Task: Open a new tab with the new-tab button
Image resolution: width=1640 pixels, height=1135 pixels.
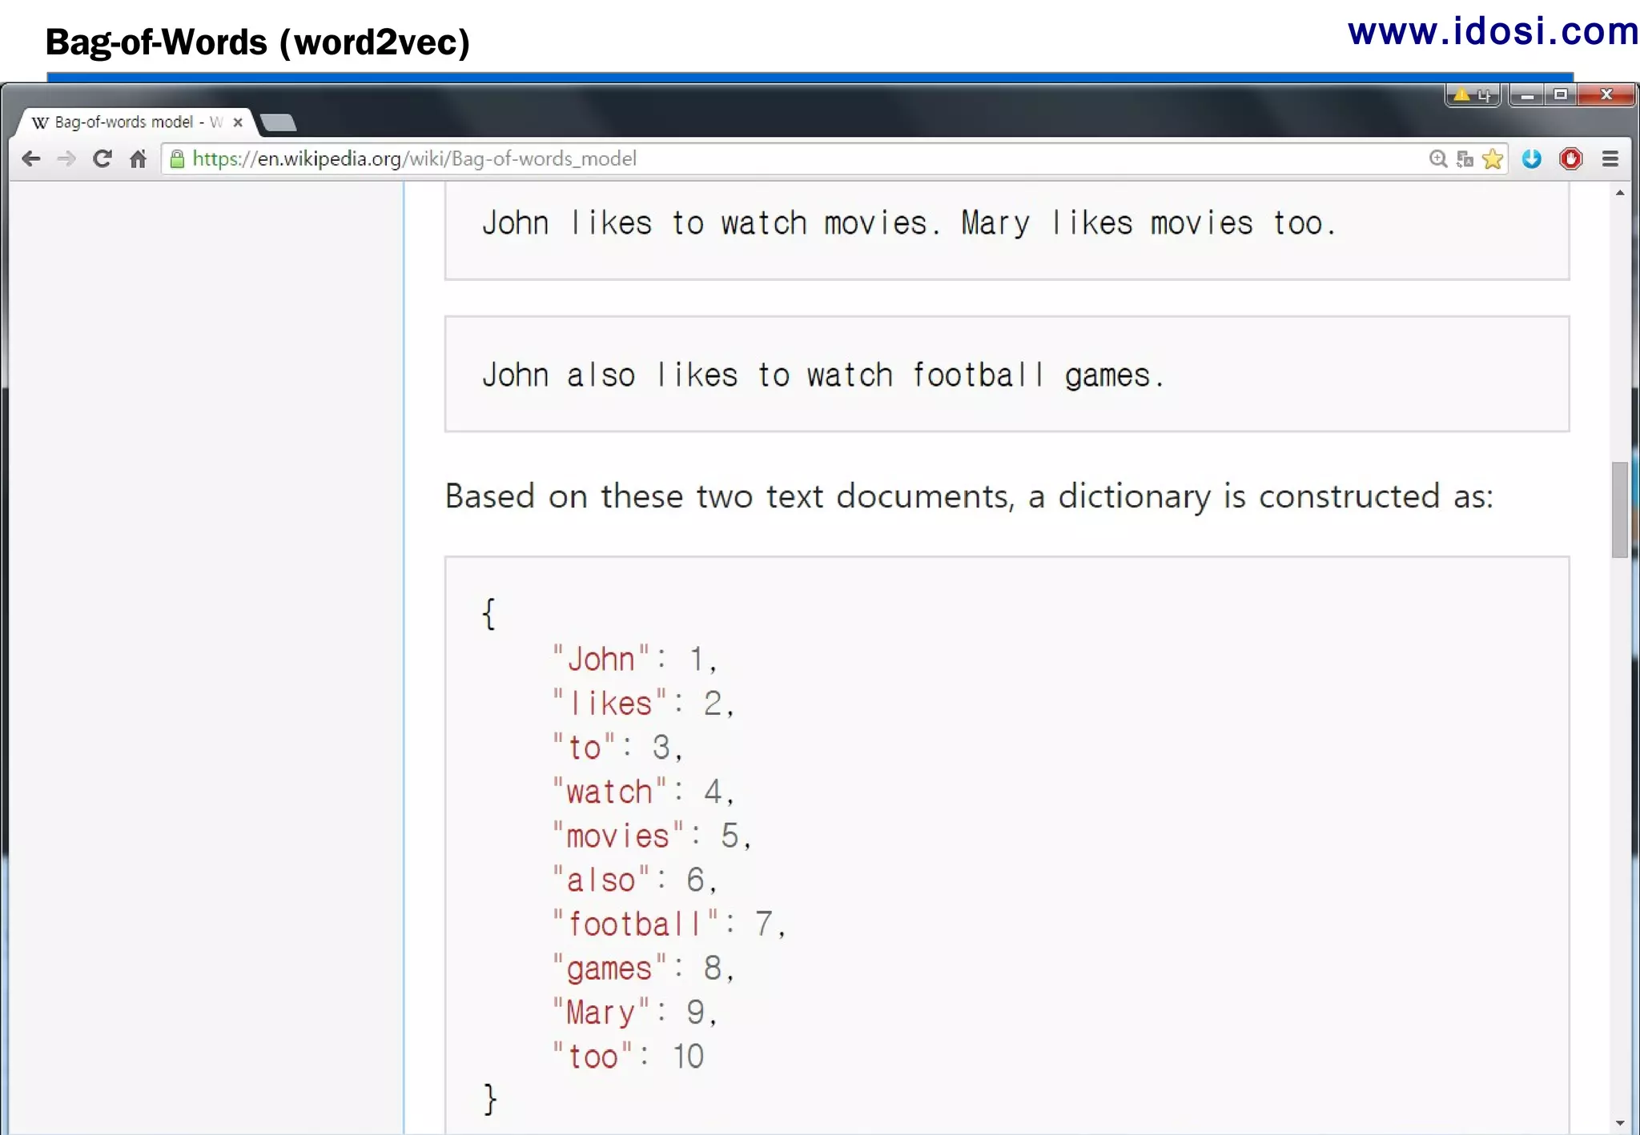Action: 279,122
